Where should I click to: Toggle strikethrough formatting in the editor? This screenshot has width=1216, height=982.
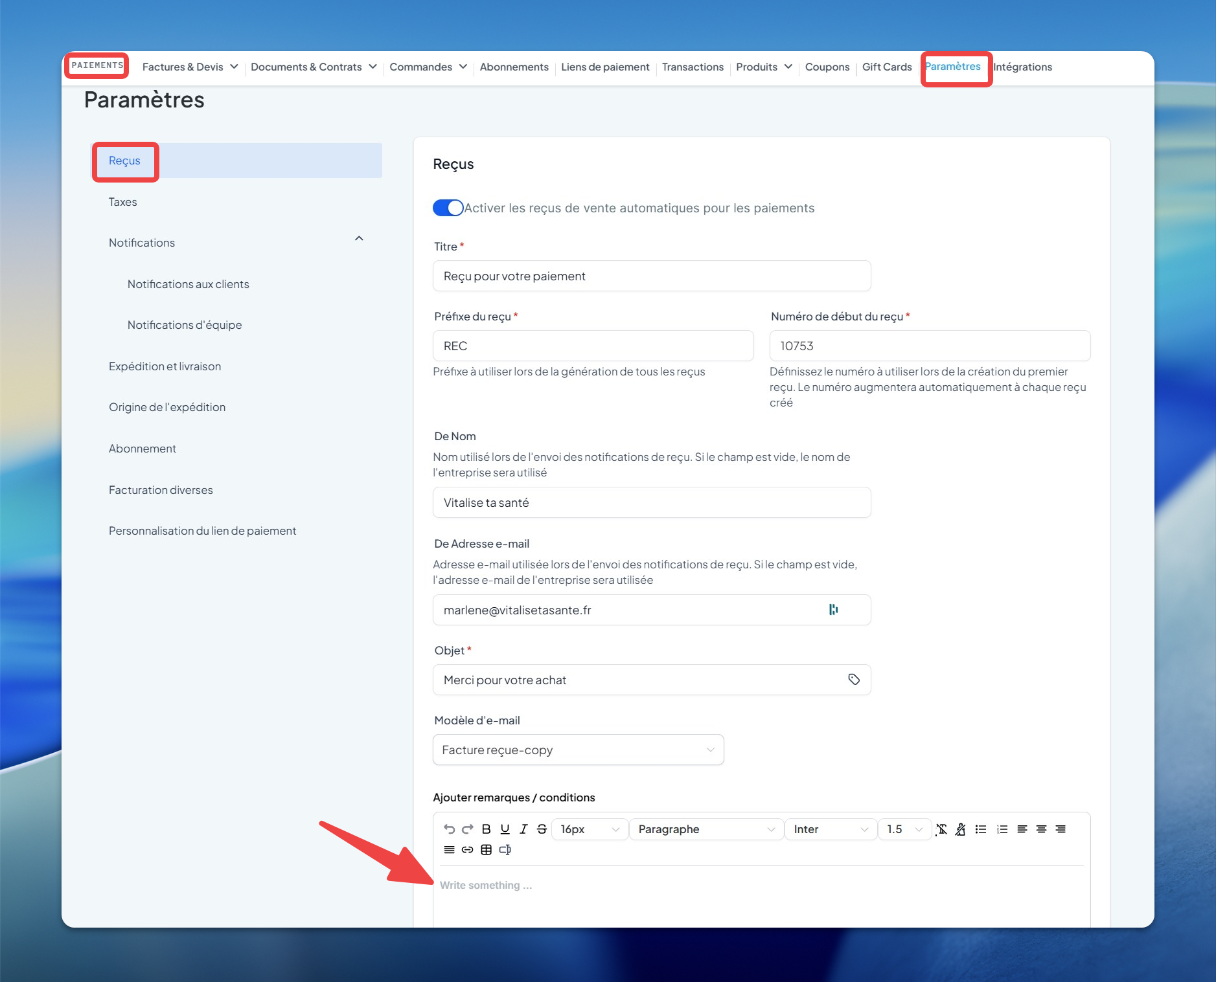542,829
